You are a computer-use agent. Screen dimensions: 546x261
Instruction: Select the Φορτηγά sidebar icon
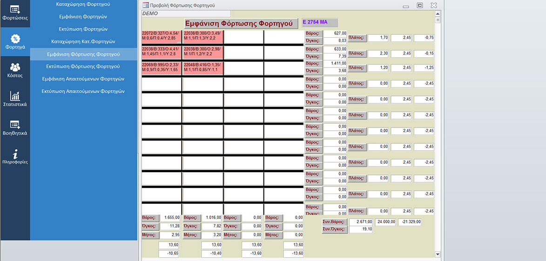[x=15, y=42]
